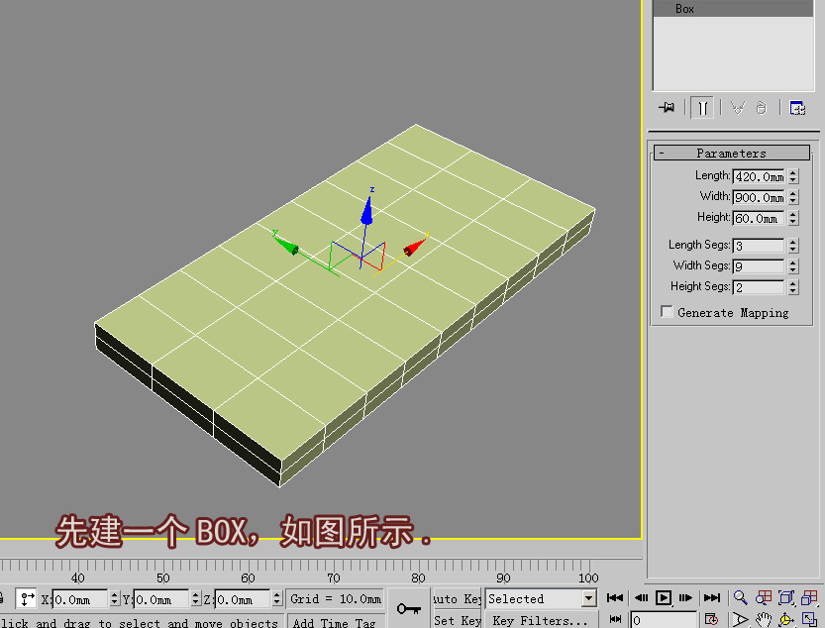This screenshot has width=825, height=628.
Task: Click the Grid = 10.0mm readout
Action: (x=336, y=599)
